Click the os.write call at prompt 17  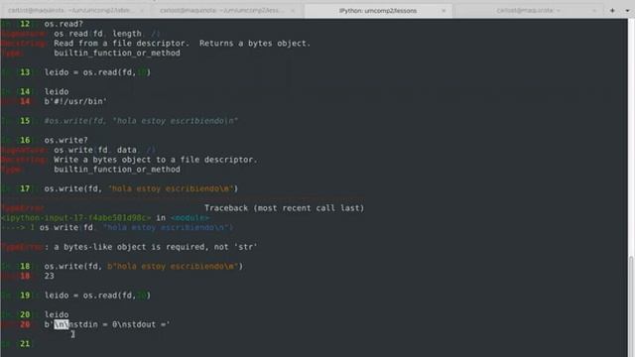[x=141, y=188]
